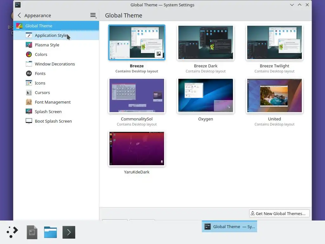Pick the YaruKdeDark theme preview
Image resolution: width=325 pixels, height=244 pixels.
[137, 149]
